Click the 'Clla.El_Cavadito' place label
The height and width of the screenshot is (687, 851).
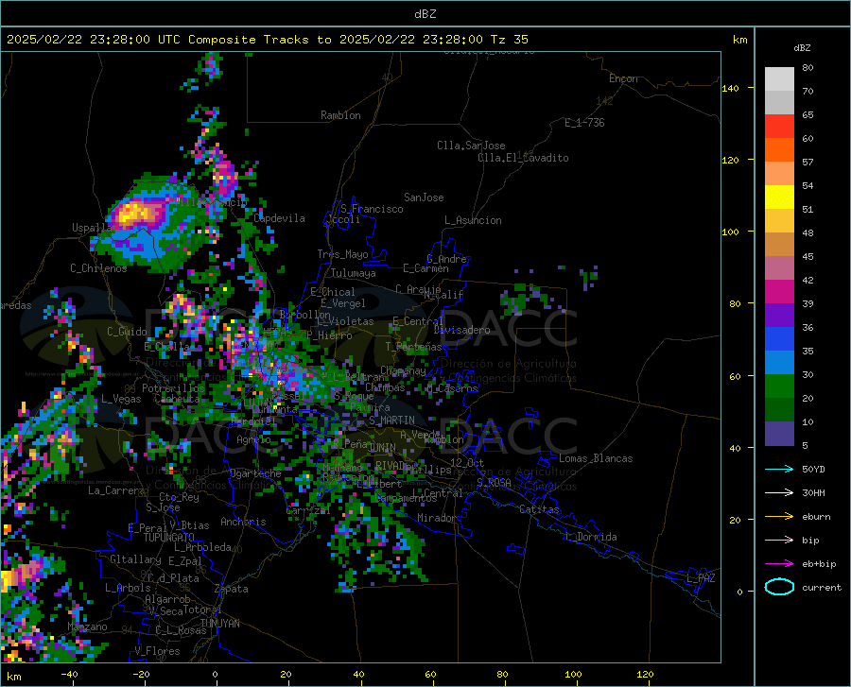[523, 158]
